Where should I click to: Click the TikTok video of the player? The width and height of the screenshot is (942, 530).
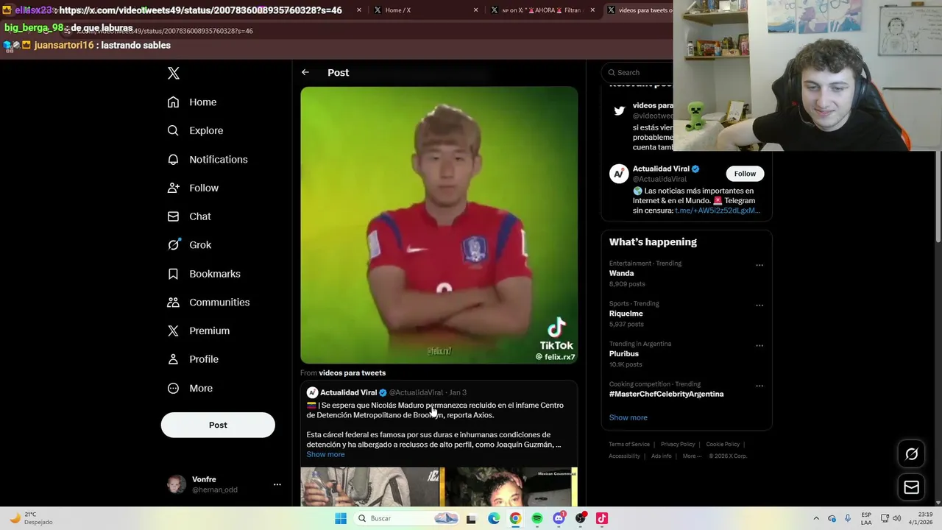point(439,225)
